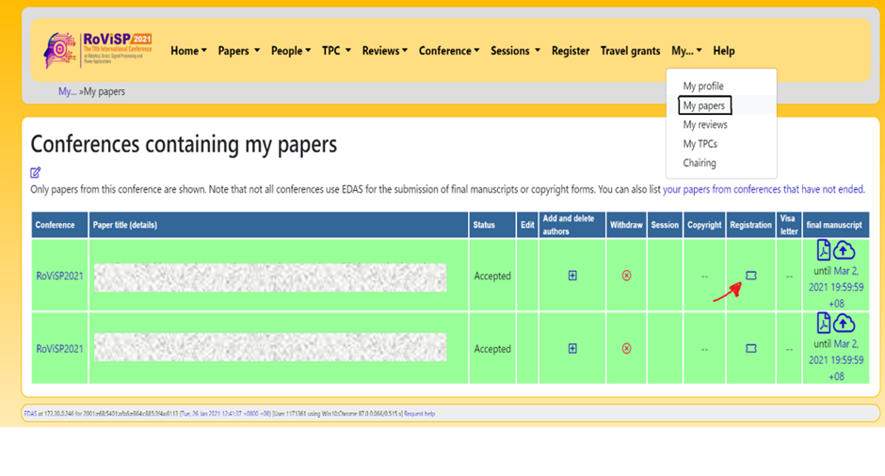This screenshot has width=885, height=476.
Task: Click the My... breadcrumb link
Action: pos(67,91)
